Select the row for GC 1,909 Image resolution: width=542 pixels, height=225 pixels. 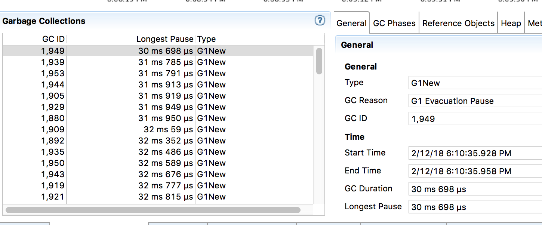tap(157, 129)
